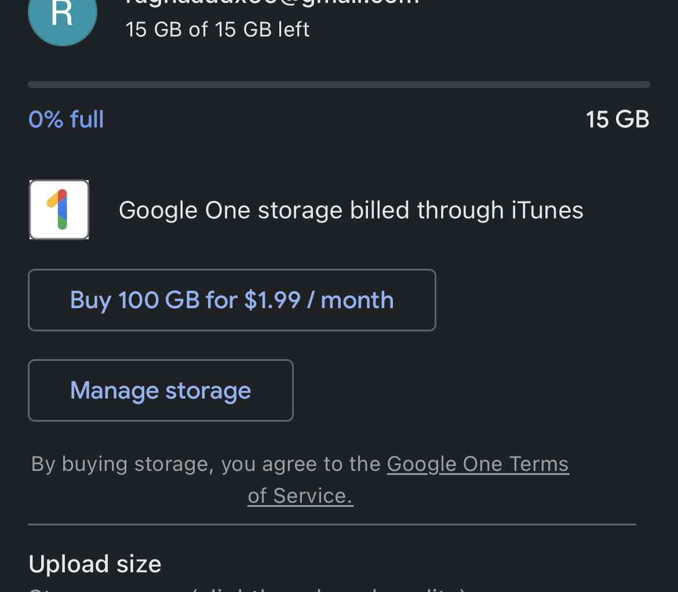
Task: Tap the partially visible Gmail address
Action: pyautogui.click(x=272, y=3)
